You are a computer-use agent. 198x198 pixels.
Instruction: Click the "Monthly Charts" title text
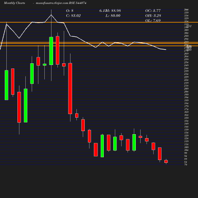[x=14, y=3]
